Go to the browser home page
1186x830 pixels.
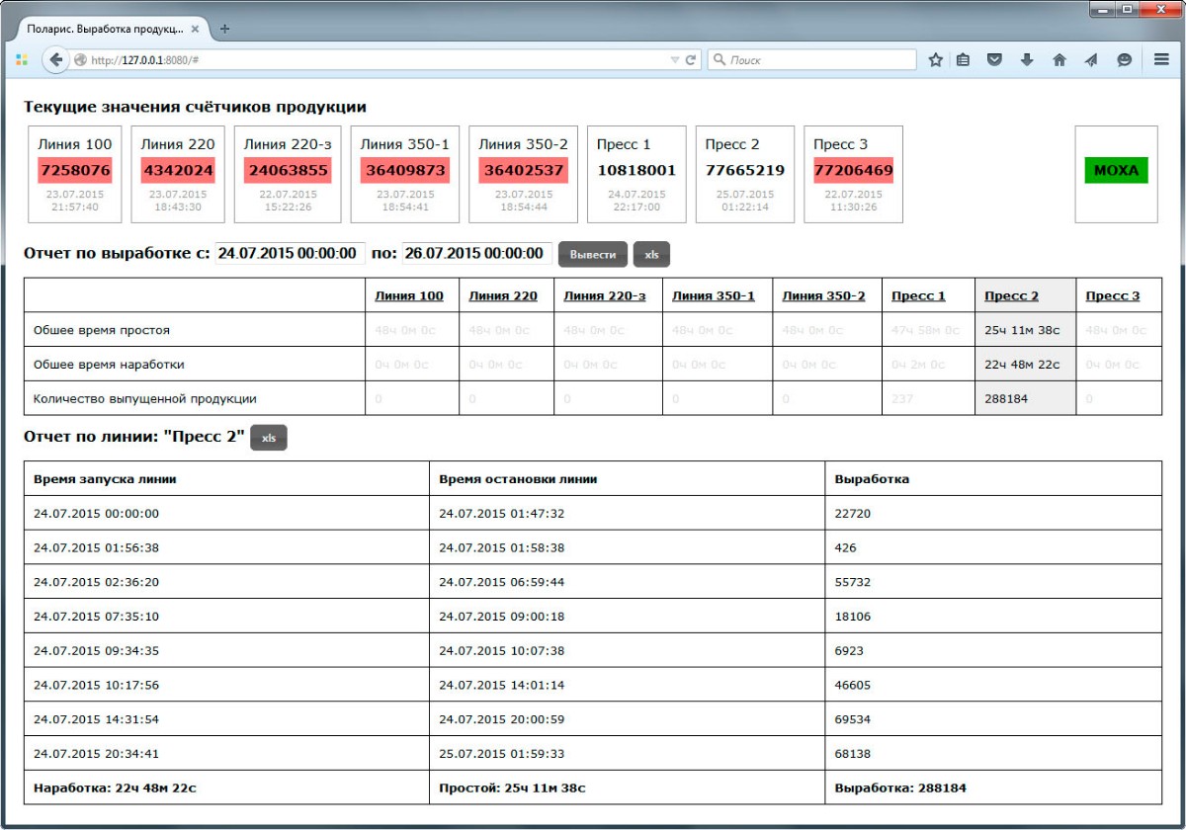click(x=1059, y=60)
